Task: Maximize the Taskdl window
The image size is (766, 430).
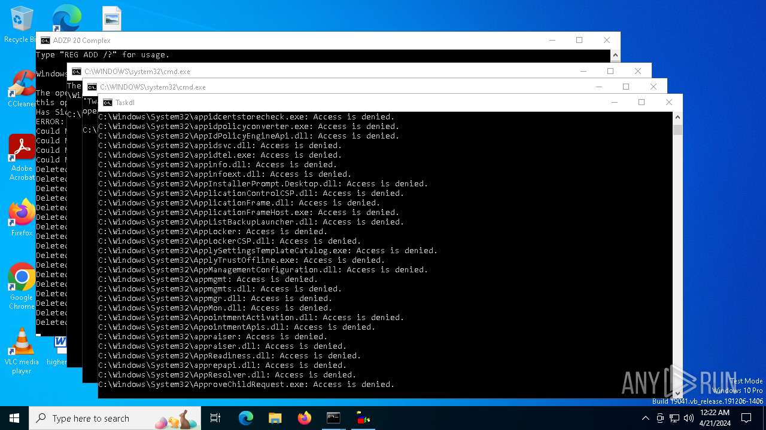Action: [x=642, y=102]
